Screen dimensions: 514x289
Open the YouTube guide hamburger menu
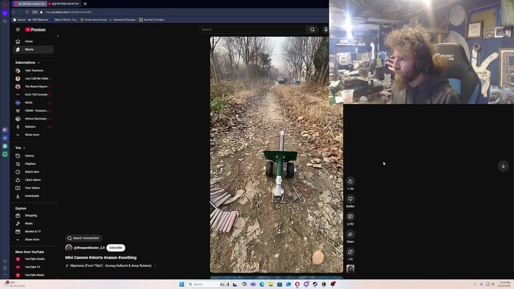pyautogui.click(x=18, y=30)
